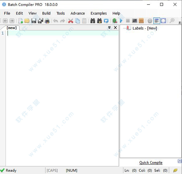This screenshot has height=174, width=182.
Task: Open Find and Replace binoculars-with-pencil icon
Action: (99, 21)
